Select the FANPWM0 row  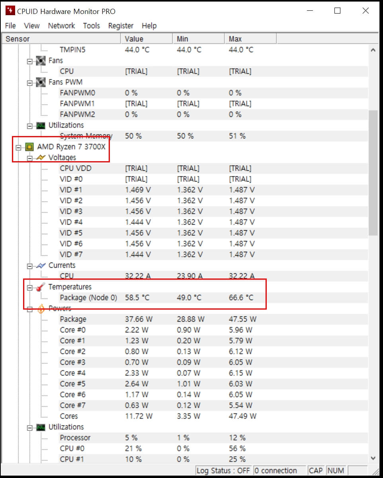click(213, 93)
